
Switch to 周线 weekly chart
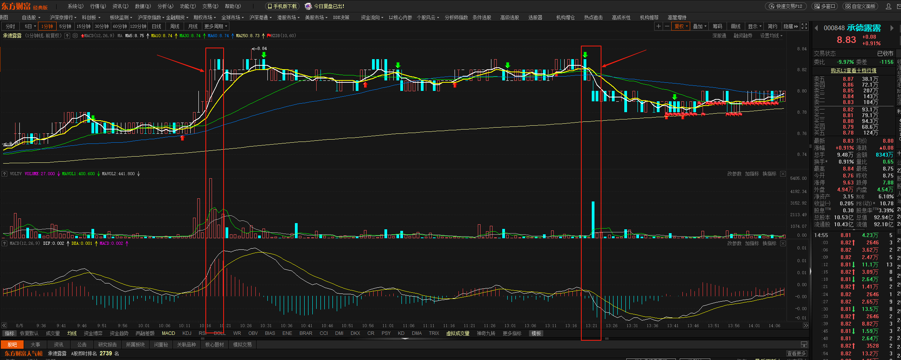click(175, 26)
